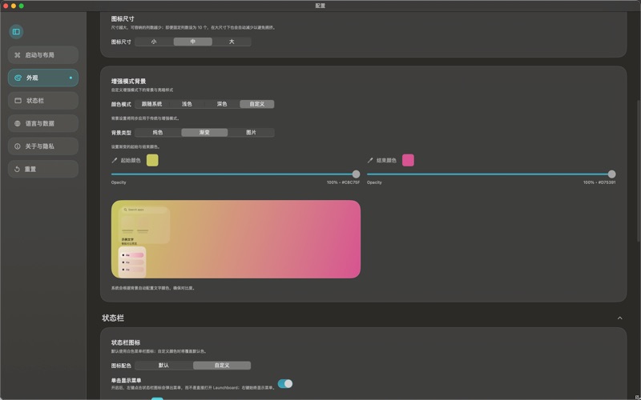This screenshot has height=400, width=641.
Task: Open the pink 结束颜色 swatch
Action: tap(408, 161)
